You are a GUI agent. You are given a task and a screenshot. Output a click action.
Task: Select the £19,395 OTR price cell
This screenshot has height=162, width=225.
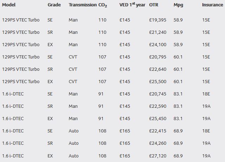point(158,20)
